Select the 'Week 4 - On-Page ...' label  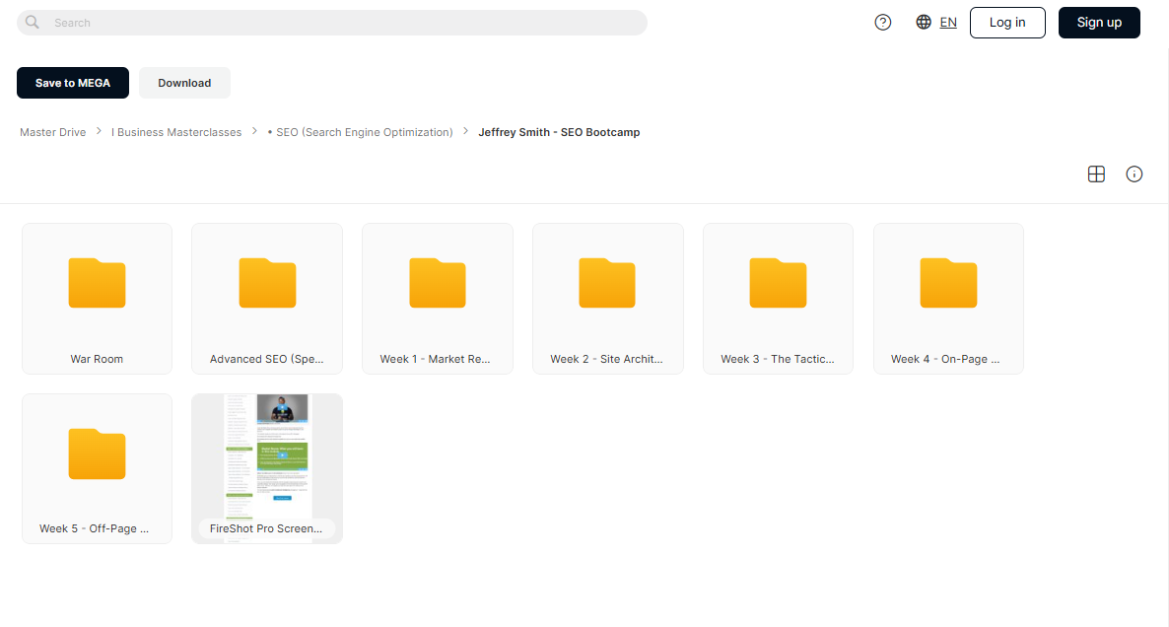[945, 359]
